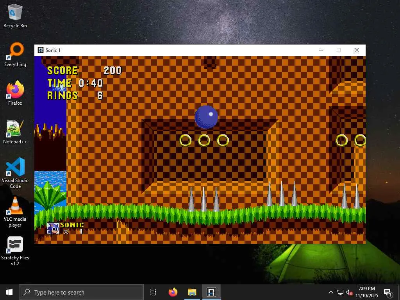Open File Explorer from the taskbar
400x300 pixels.
(x=192, y=292)
